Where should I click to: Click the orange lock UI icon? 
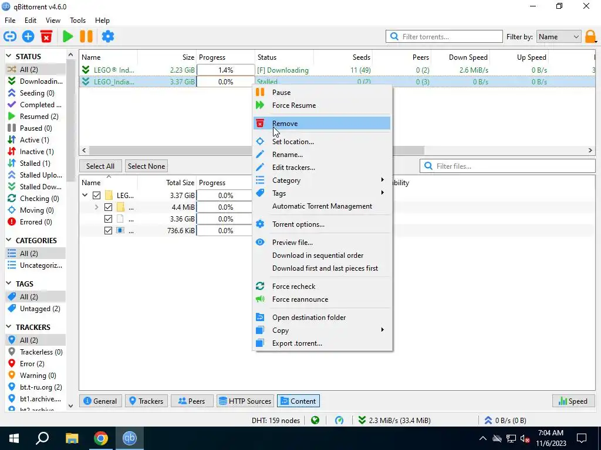(x=590, y=37)
